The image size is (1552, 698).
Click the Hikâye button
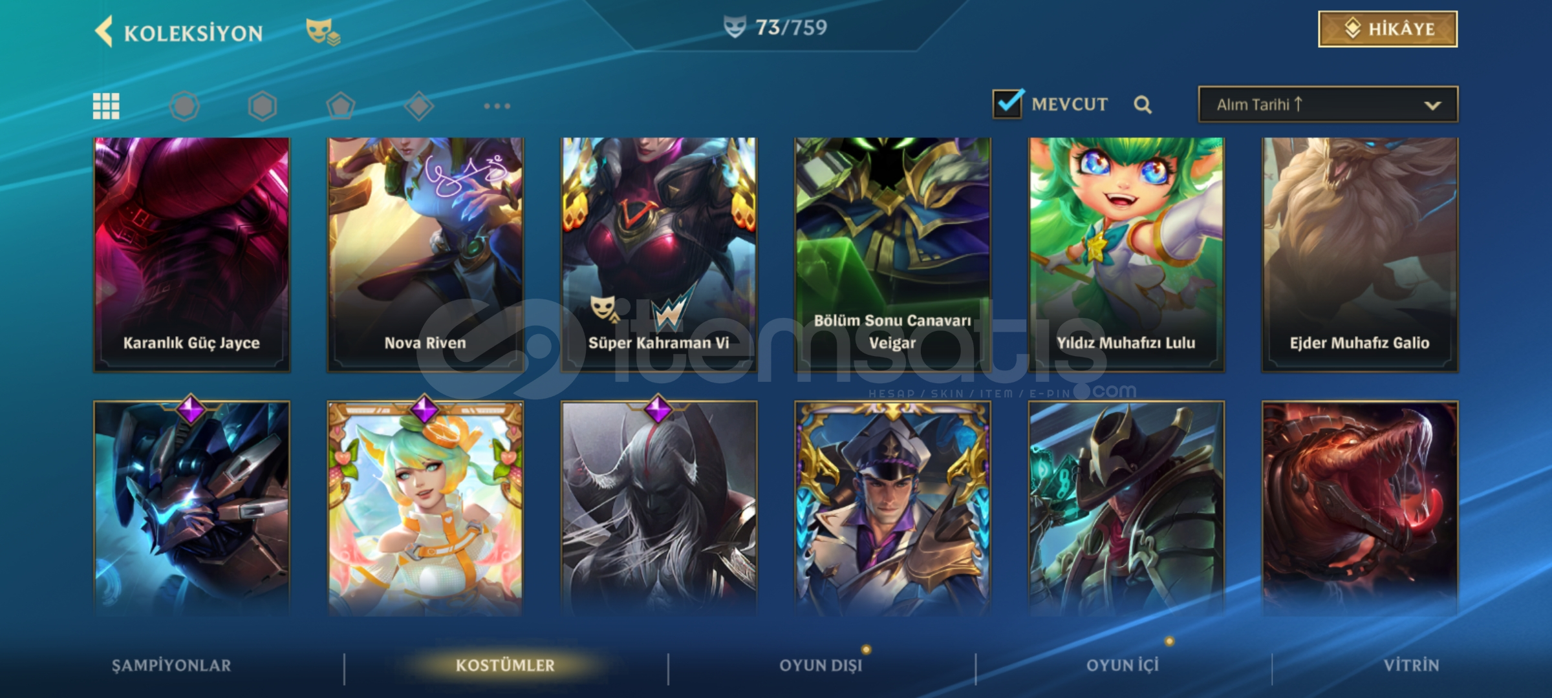[1388, 29]
